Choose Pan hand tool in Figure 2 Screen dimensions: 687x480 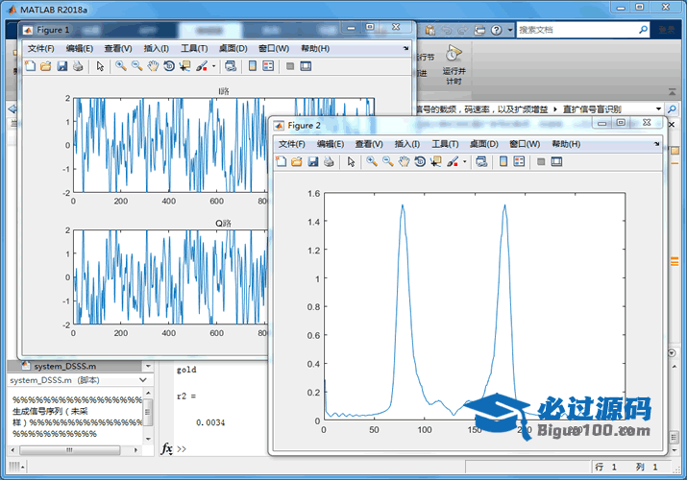point(404,161)
